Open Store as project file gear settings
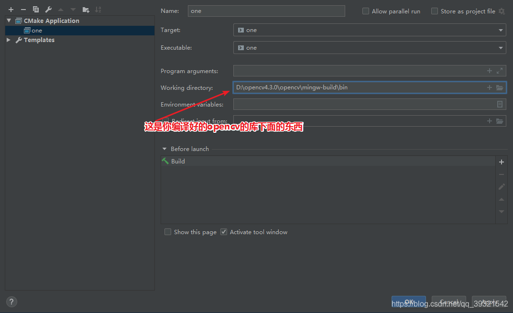 [x=502, y=11]
